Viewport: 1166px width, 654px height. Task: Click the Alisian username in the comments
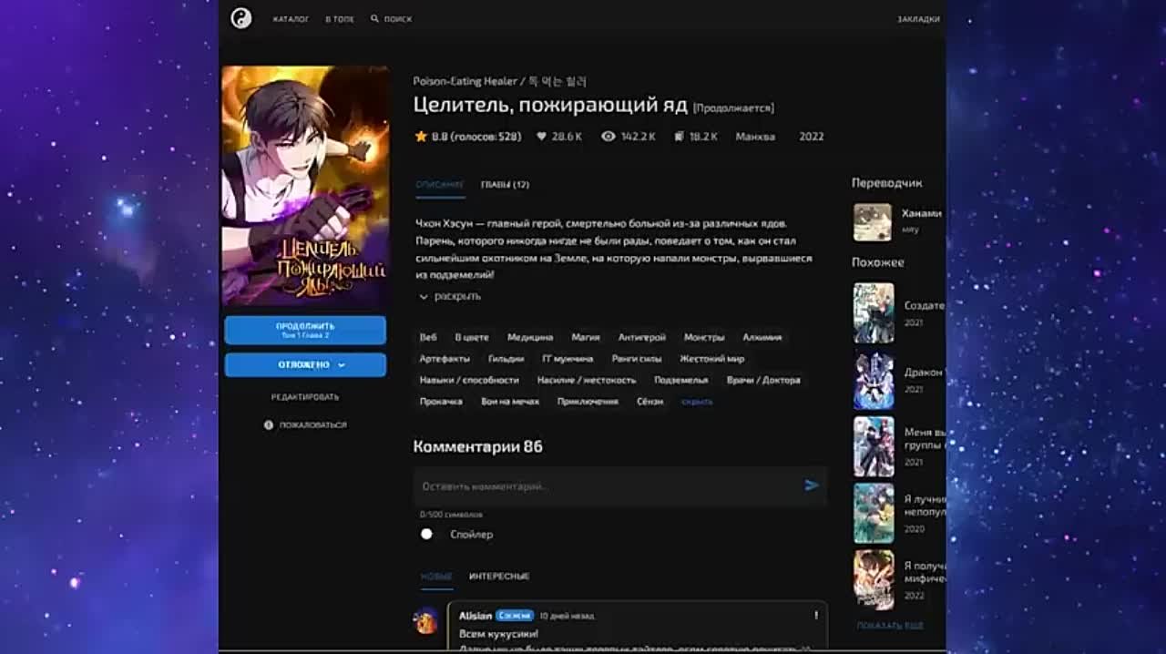476,616
